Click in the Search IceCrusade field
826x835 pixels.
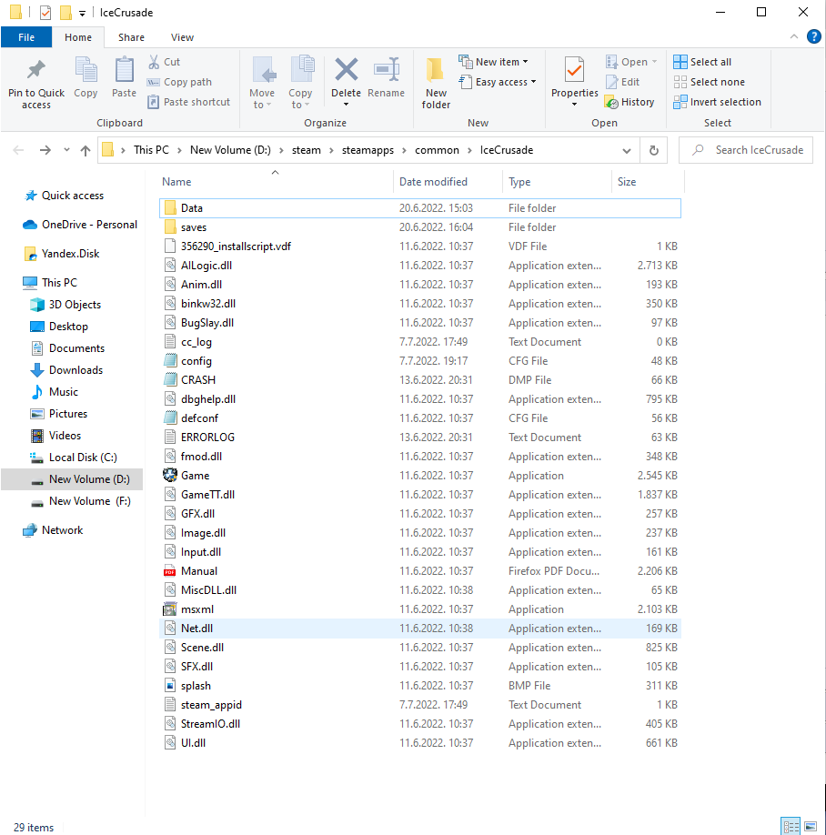[746, 150]
